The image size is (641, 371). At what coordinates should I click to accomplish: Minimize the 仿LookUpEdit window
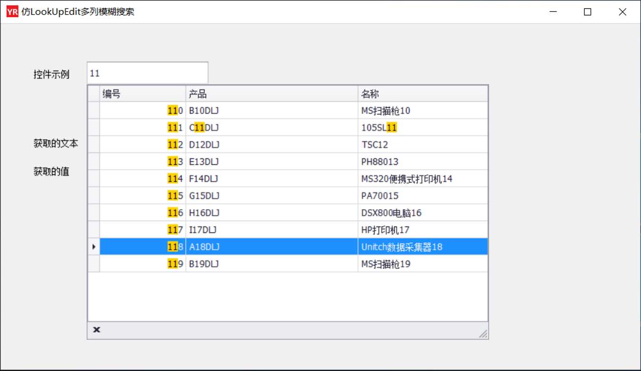tap(553, 12)
